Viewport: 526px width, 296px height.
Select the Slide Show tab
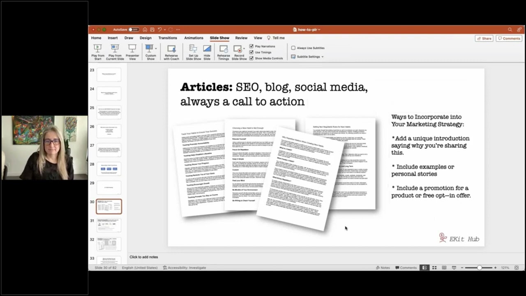[219, 38]
